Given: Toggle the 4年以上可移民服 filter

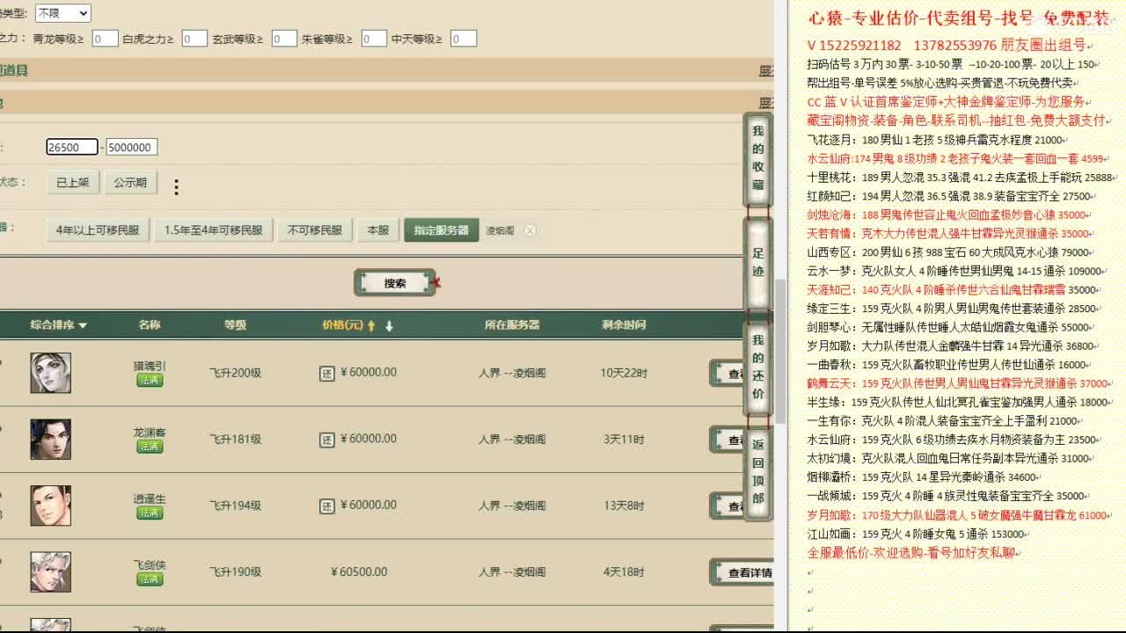Looking at the screenshot, I should click(x=98, y=230).
